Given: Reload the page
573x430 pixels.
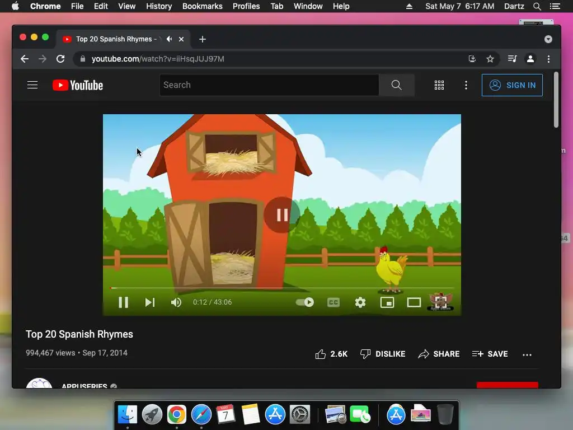Looking at the screenshot, I should (60, 59).
